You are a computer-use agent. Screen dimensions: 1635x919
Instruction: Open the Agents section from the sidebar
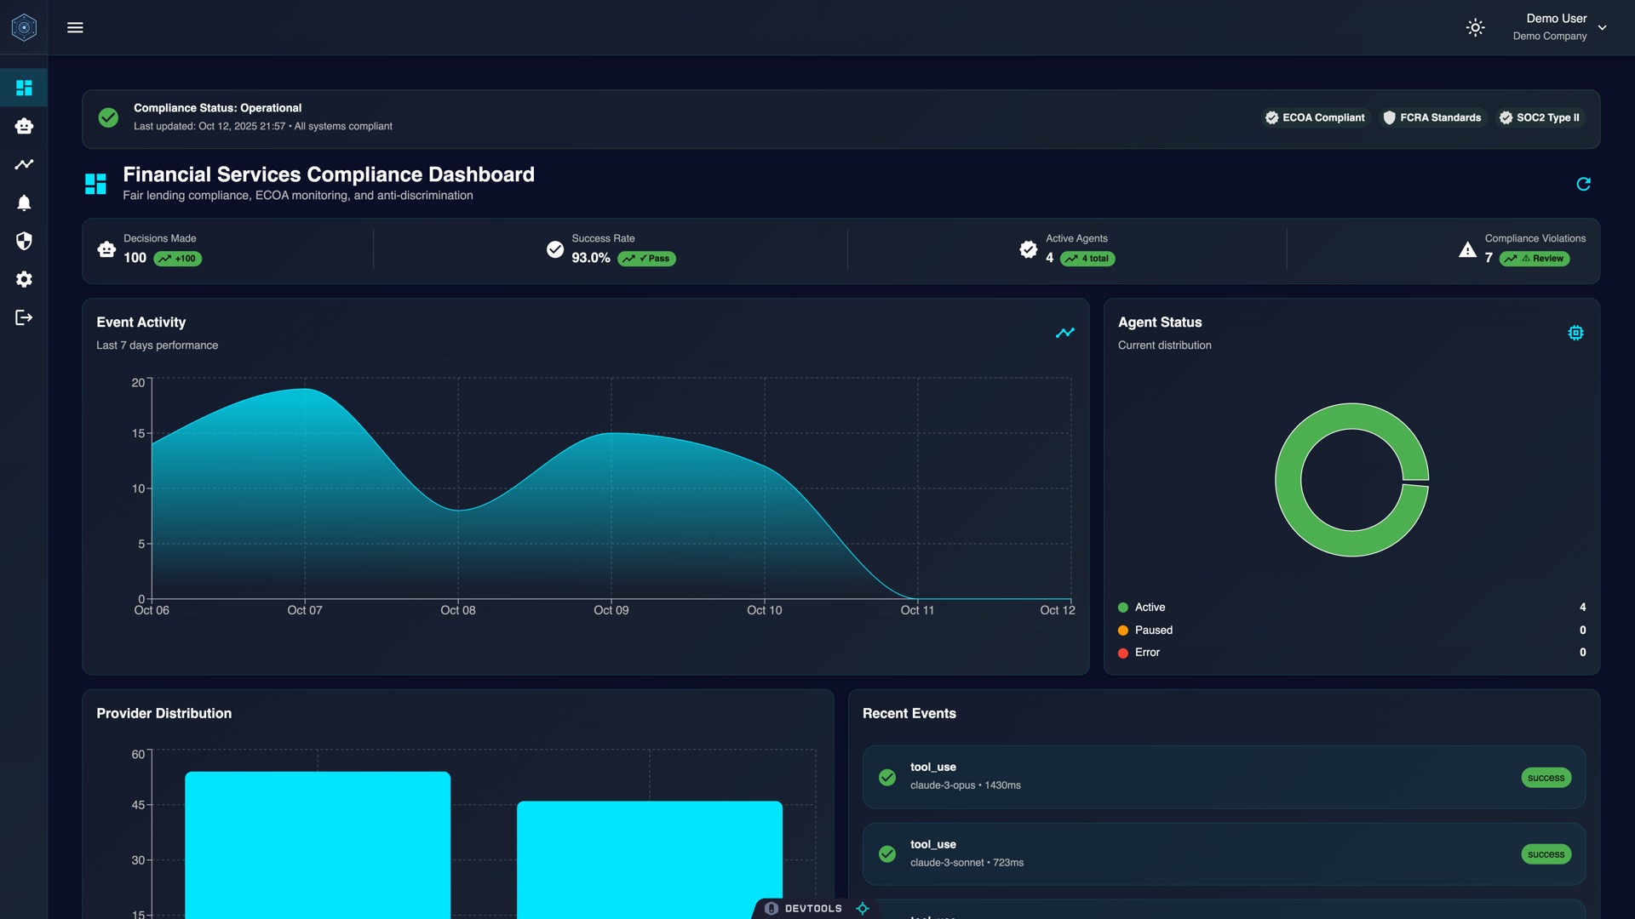tap(24, 125)
